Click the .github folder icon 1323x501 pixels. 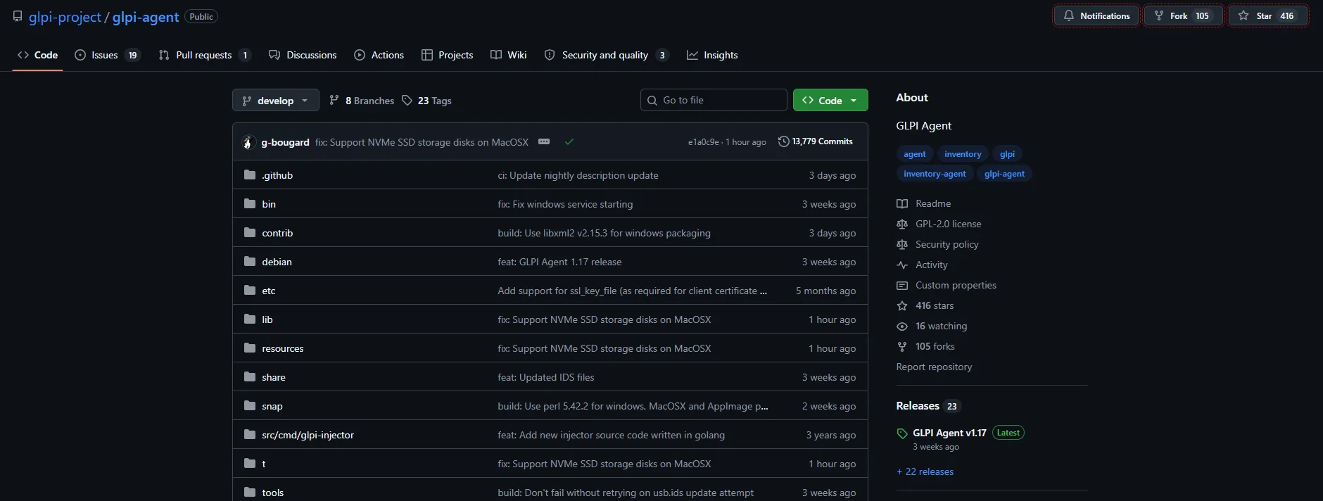[250, 175]
